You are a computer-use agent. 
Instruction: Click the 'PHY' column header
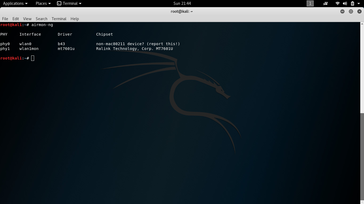tap(4, 34)
